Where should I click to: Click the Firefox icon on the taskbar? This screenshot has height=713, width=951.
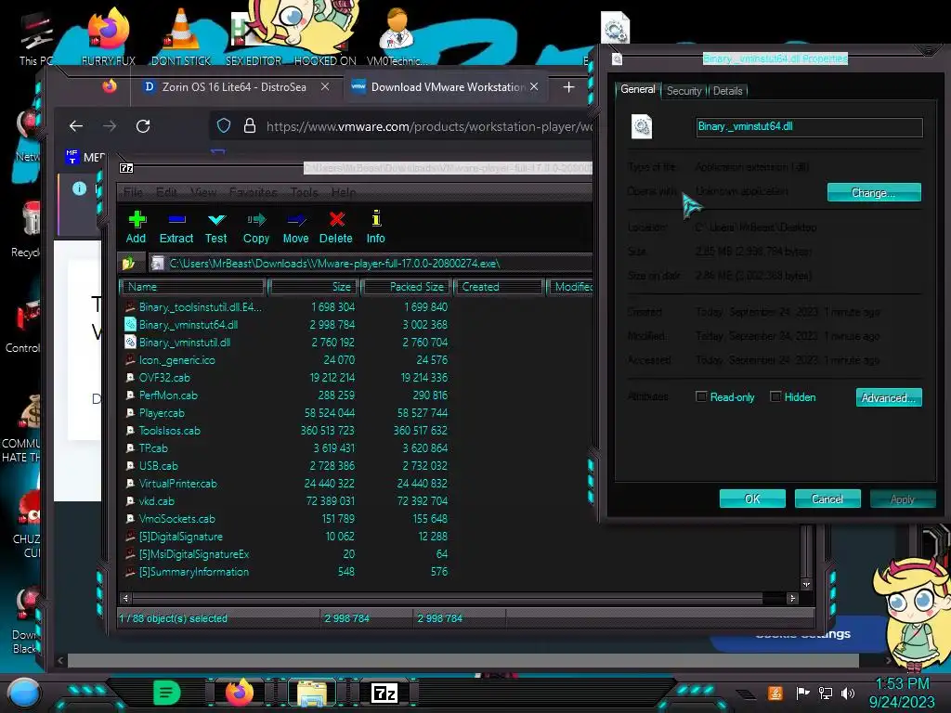[x=240, y=692]
